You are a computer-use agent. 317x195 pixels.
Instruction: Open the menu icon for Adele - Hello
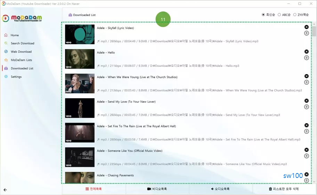tap(307, 58)
